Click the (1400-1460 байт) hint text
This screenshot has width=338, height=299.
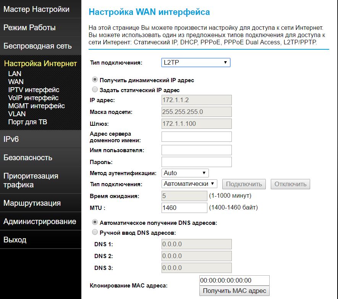tap(233, 208)
